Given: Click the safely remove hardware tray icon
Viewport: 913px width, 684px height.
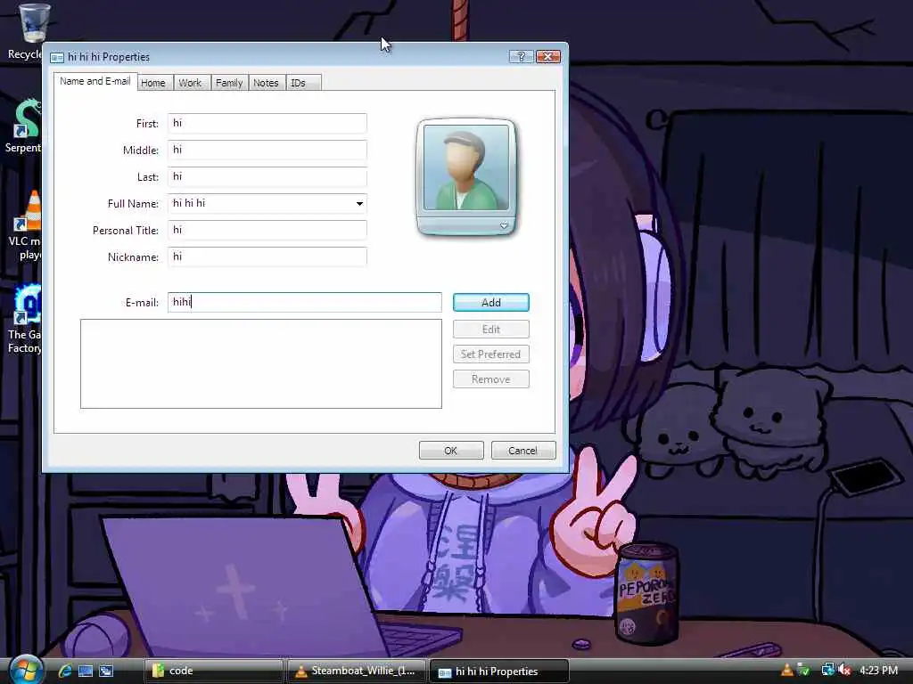Looking at the screenshot, I should point(803,671).
